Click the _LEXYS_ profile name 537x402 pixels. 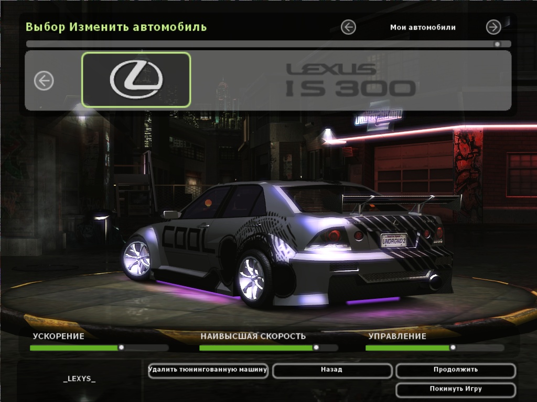tap(80, 379)
